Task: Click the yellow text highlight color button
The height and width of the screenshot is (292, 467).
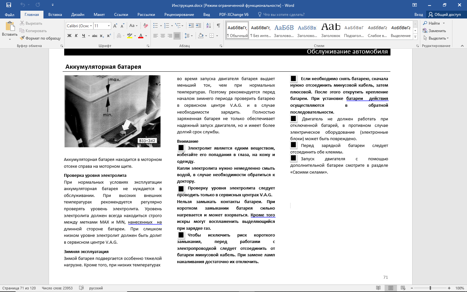Action: 129,36
